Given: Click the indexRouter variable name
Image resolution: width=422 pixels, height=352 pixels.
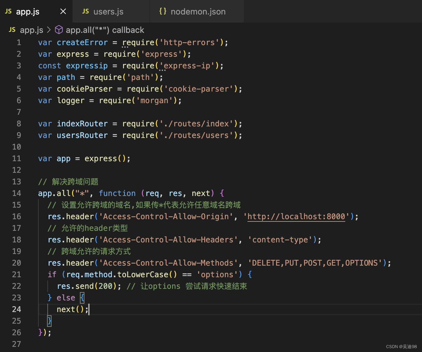Looking at the screenshot, I should [x=82, y=124].
